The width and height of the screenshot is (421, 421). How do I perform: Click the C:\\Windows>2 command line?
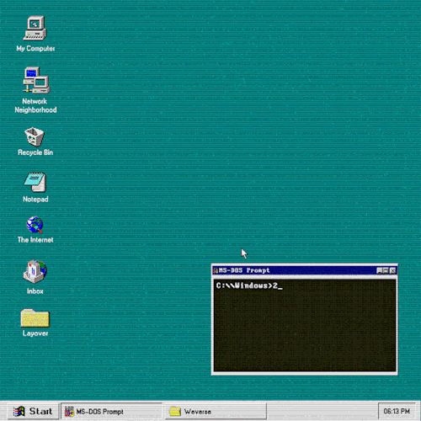(x=249, y=285)
